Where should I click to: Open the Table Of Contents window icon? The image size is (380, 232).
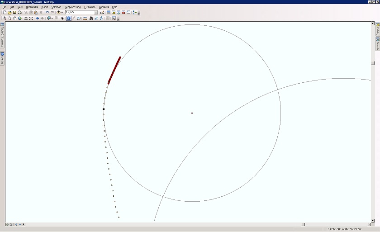click(x=108, y=12)
